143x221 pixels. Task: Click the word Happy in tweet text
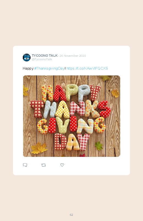[x=28, y=69]
